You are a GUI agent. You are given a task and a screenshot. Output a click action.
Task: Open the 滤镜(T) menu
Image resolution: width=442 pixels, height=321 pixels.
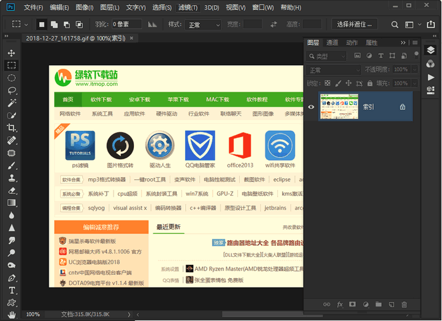188,8
